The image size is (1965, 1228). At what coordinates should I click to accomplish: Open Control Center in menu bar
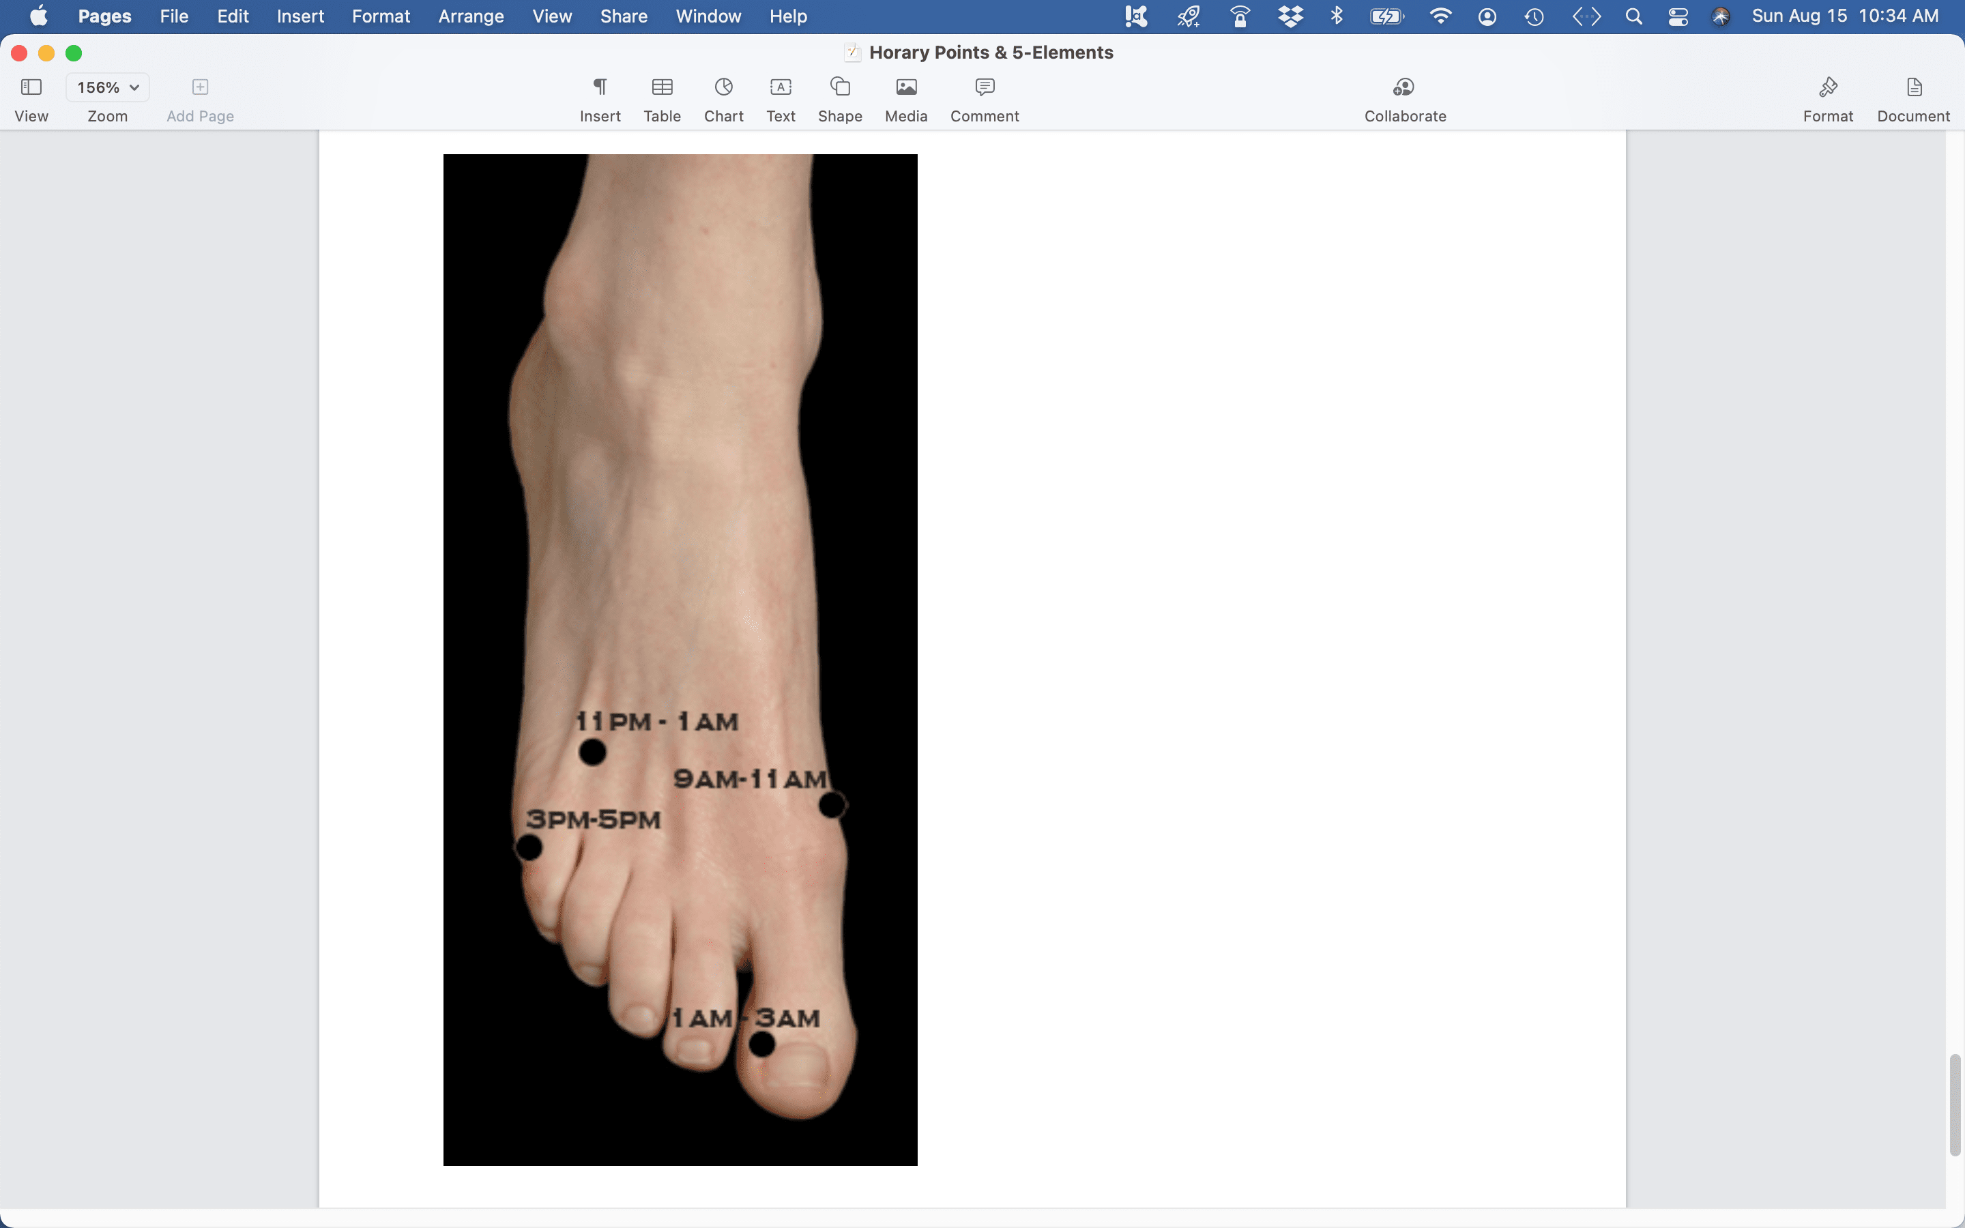click(1678, 16)
